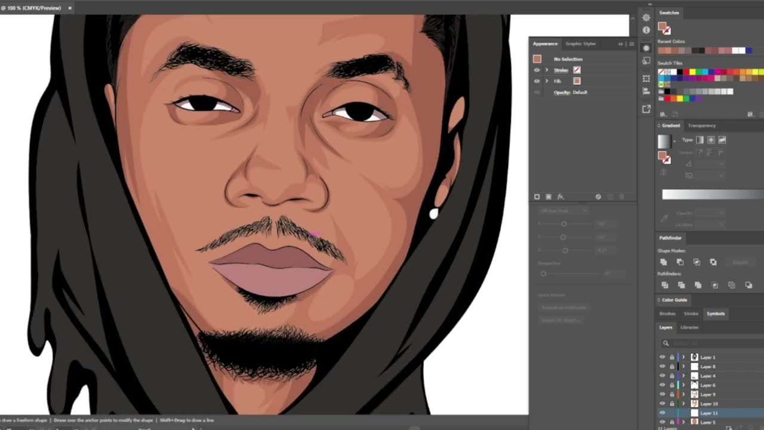Expand Layer 10 contents
This screenshot has width=764, height=430.
point(684,404)
